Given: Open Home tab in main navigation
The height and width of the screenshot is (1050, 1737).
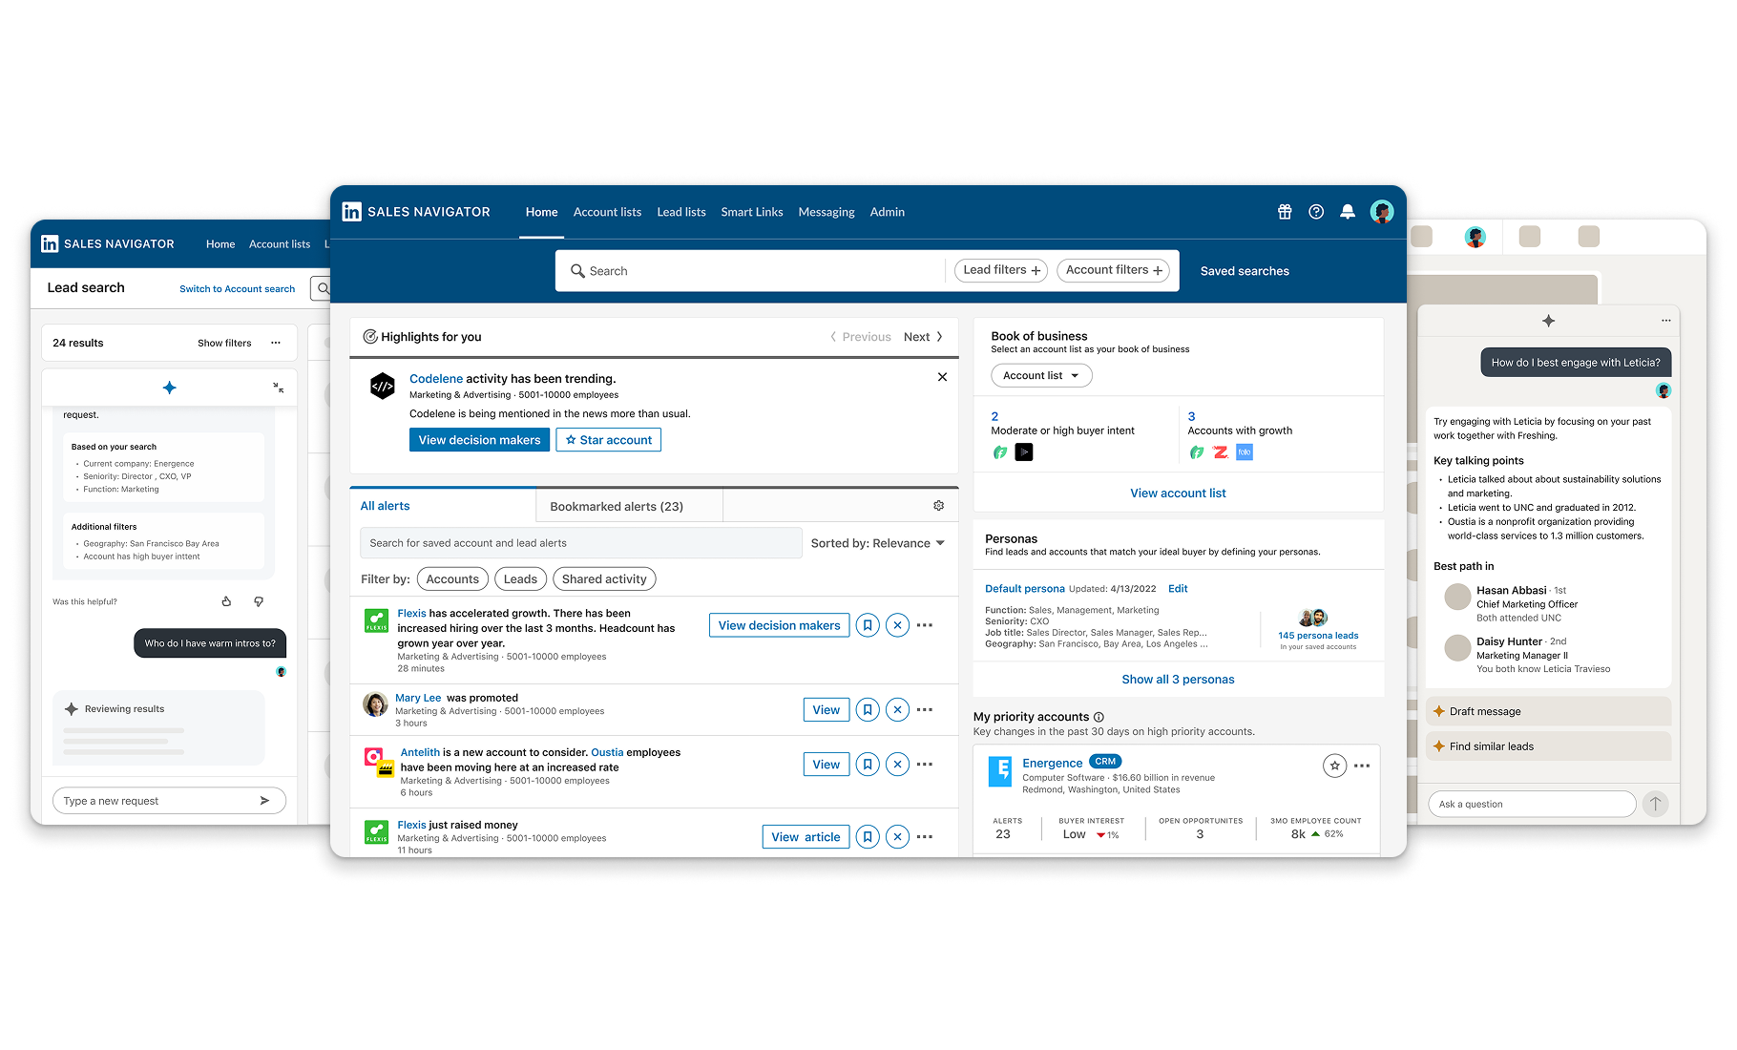Looking at the screenshot, I should pos(541,212).
